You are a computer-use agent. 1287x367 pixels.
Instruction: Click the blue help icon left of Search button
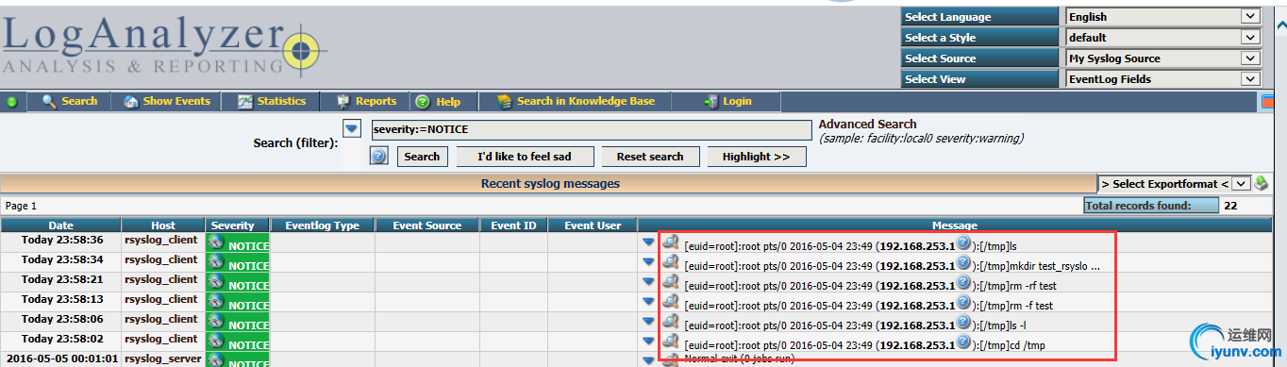point(379,157)
